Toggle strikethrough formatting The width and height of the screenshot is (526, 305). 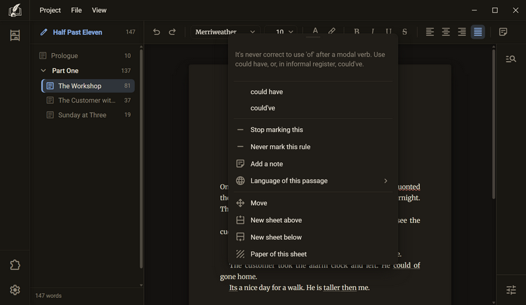404,32
